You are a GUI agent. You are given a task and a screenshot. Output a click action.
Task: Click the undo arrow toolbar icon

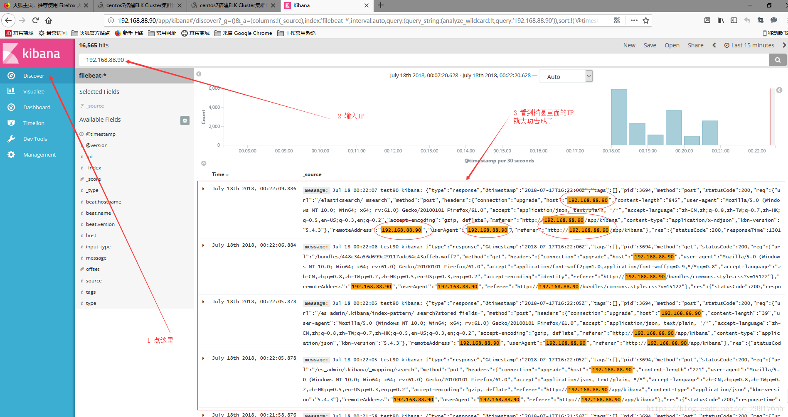(747, 20)
